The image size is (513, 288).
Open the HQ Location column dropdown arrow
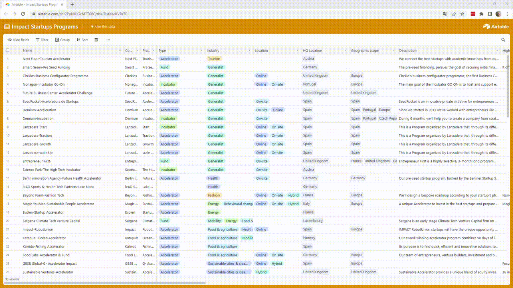tap(347, 51)
